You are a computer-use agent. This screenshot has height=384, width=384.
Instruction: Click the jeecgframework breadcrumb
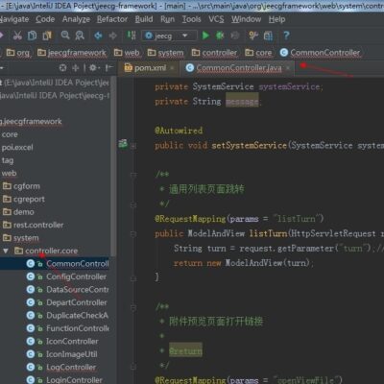(72, 53)
